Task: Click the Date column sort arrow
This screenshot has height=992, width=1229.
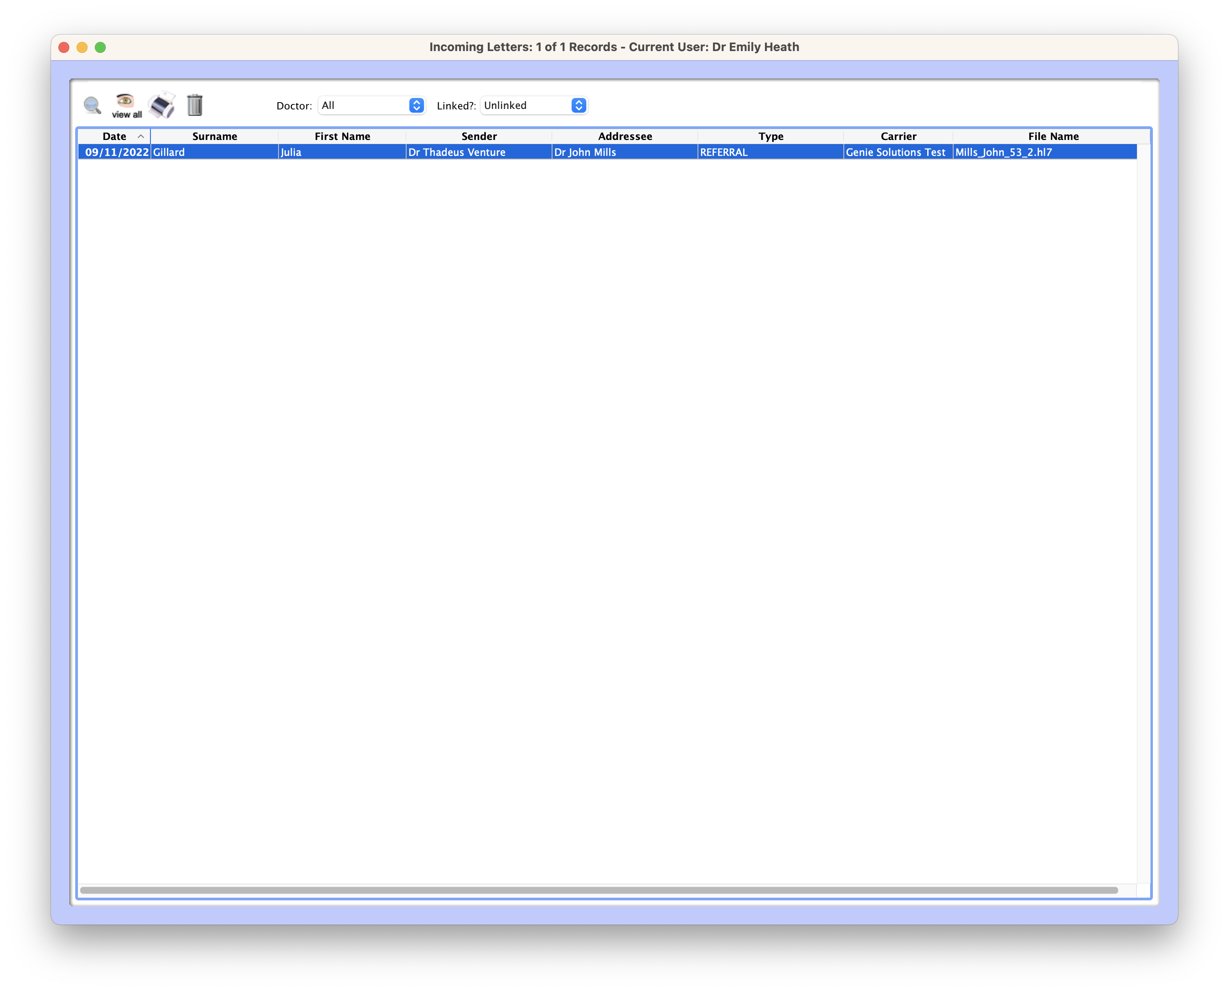Action: [x=140, y=136]
